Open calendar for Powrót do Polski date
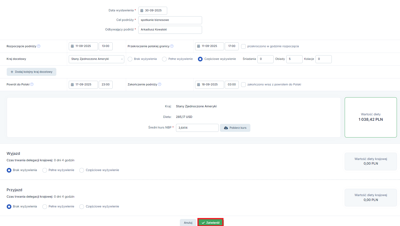Screen dimensions: 400x226 (x=72, y=85)
